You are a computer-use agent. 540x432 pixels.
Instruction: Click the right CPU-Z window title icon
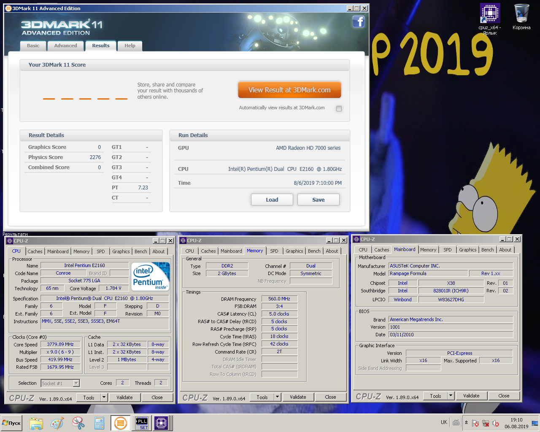click(356, 239)
